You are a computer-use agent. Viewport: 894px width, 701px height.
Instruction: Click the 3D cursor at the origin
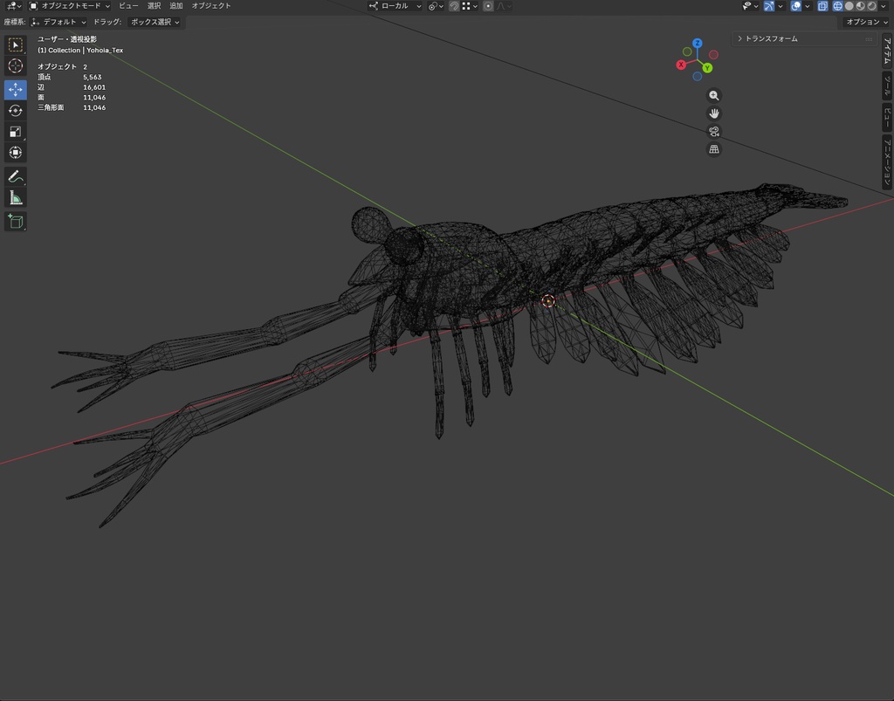tap(548, 301)
